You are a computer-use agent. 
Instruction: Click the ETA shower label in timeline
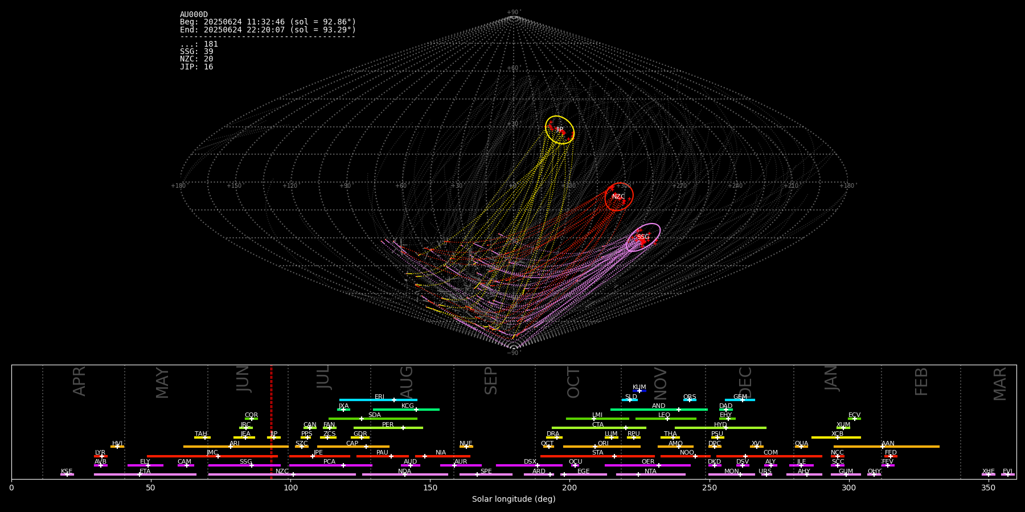145,472
